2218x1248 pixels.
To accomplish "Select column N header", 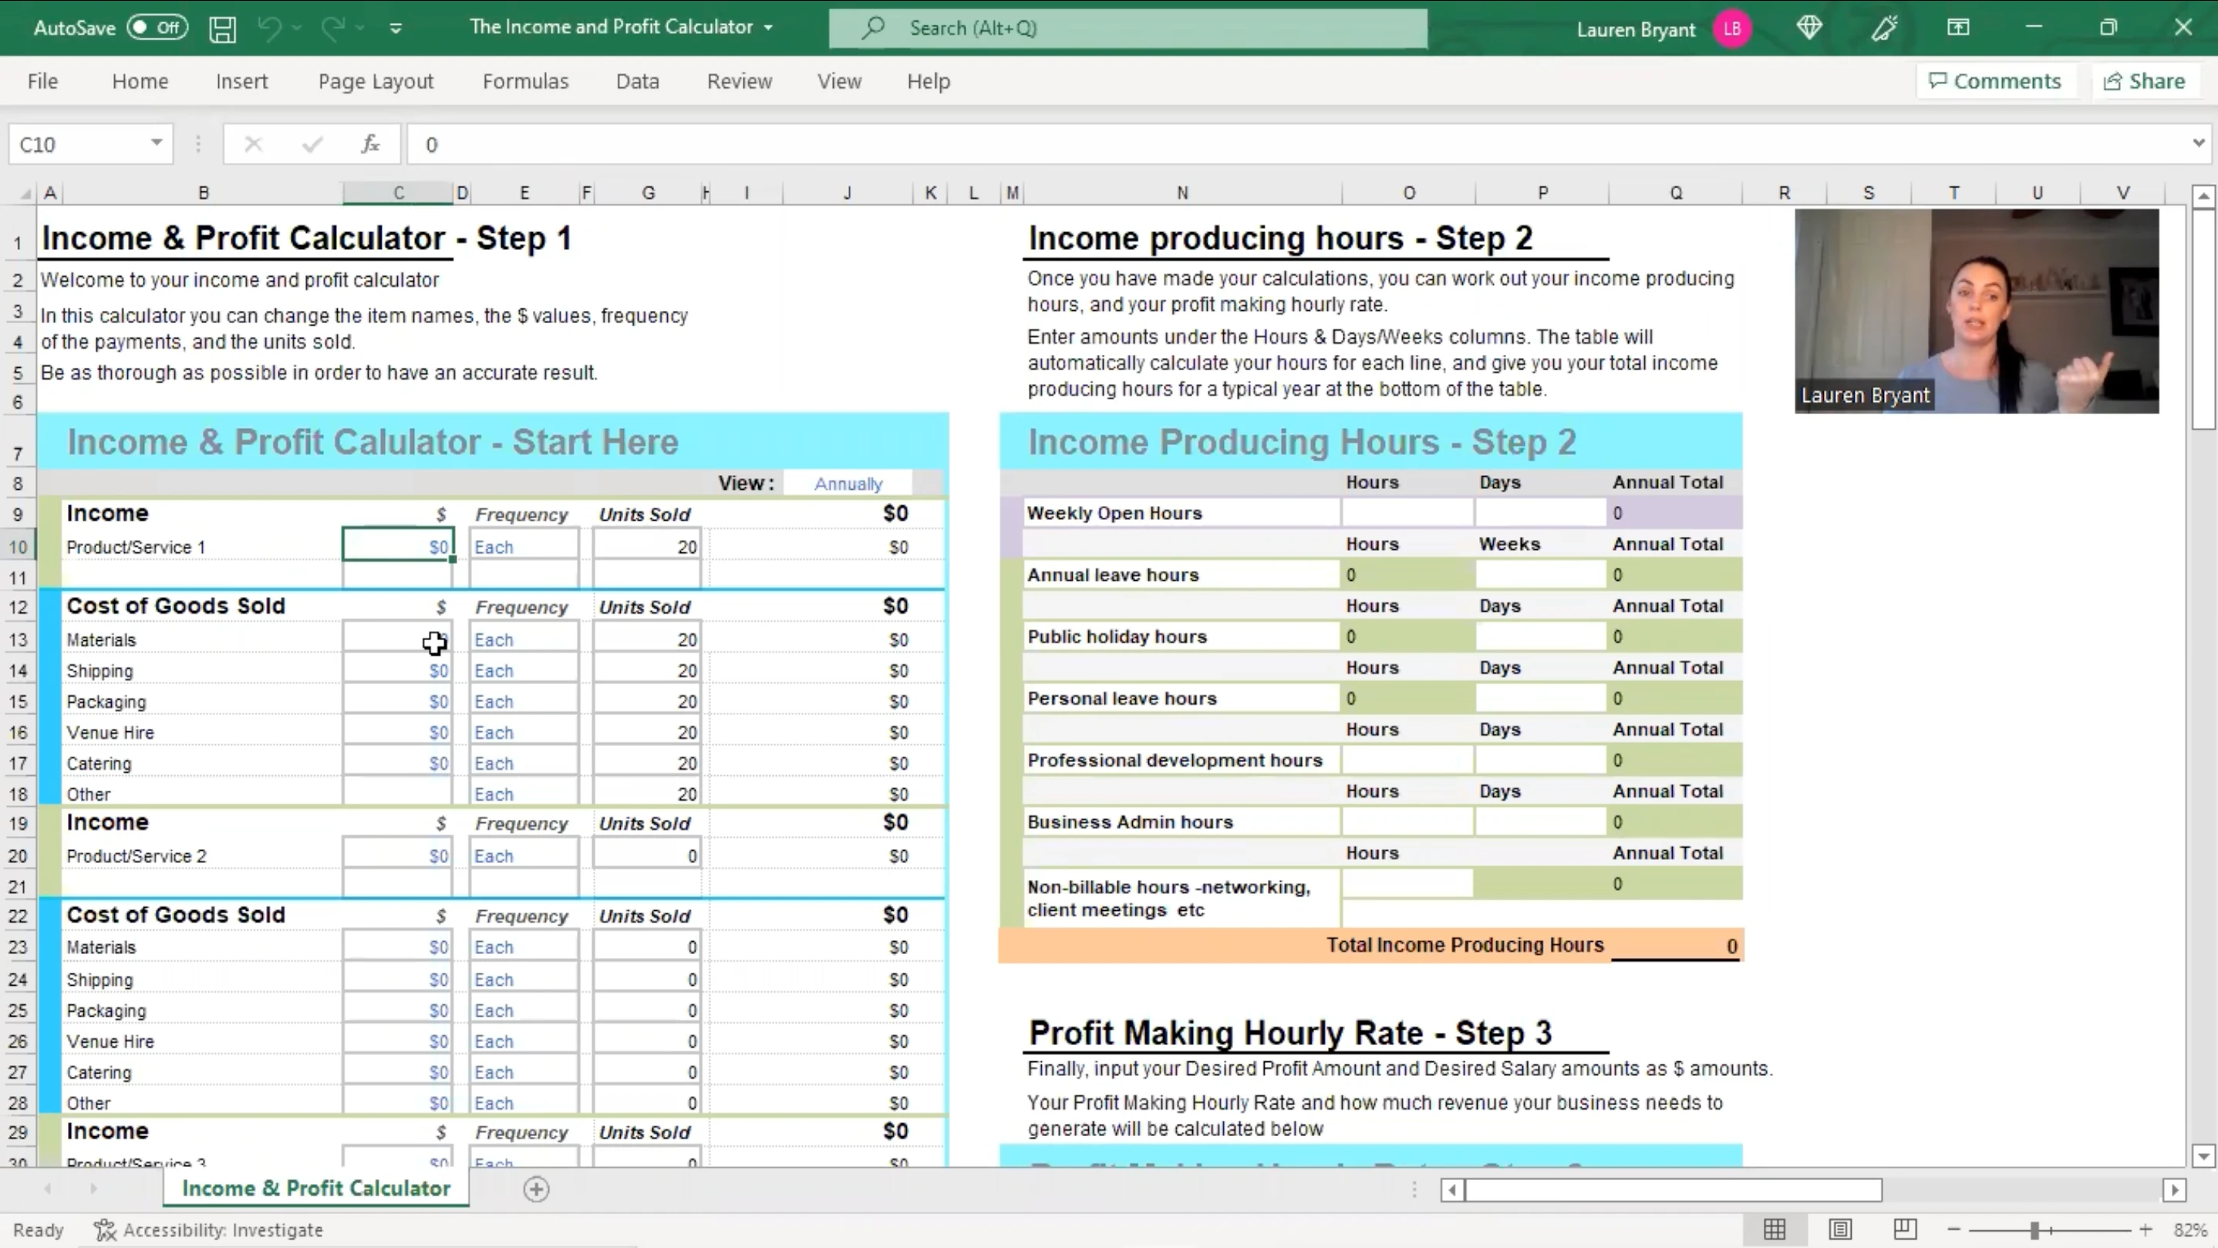I will [x=1182, y=193].
